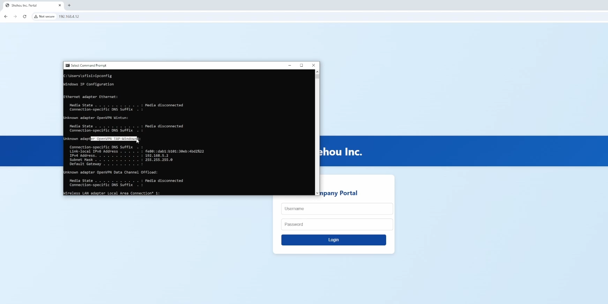Focus the Username input field

337,209
